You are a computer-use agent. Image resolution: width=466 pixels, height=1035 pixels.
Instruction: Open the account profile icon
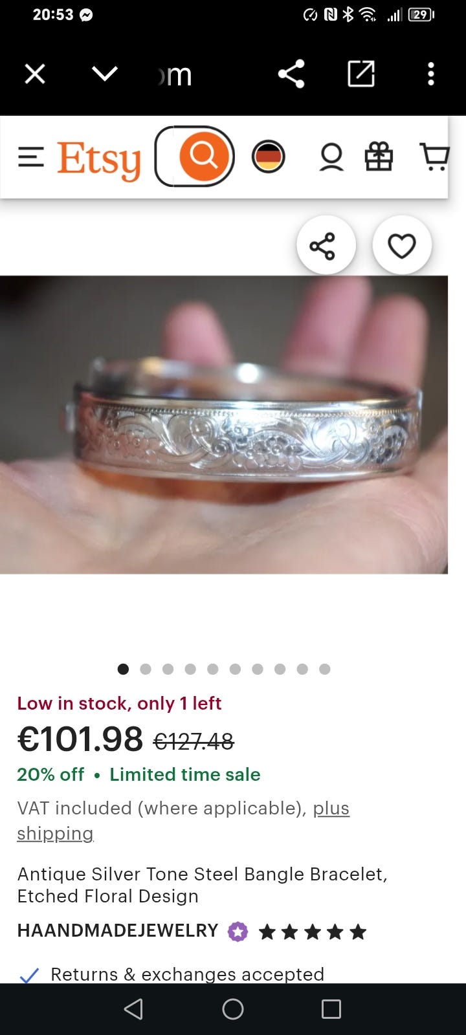point(331,157)
